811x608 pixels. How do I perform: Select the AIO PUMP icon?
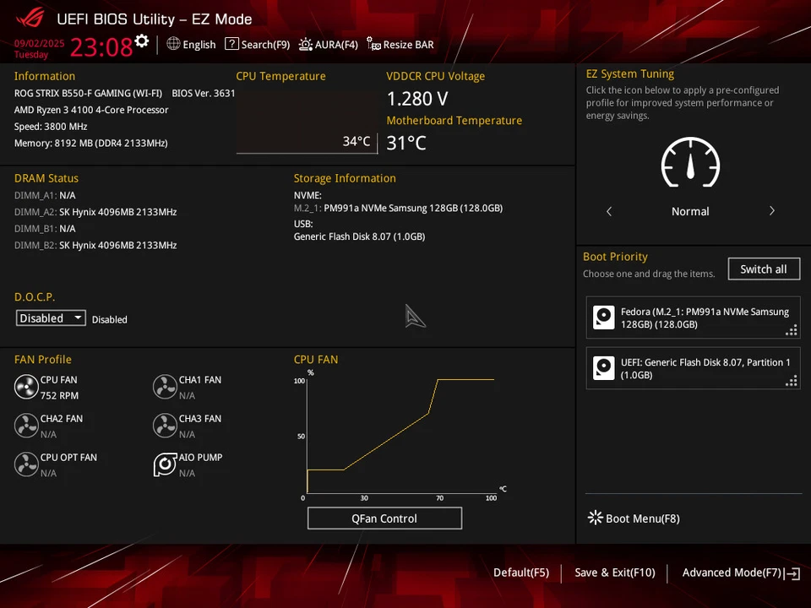pos(165,464)
